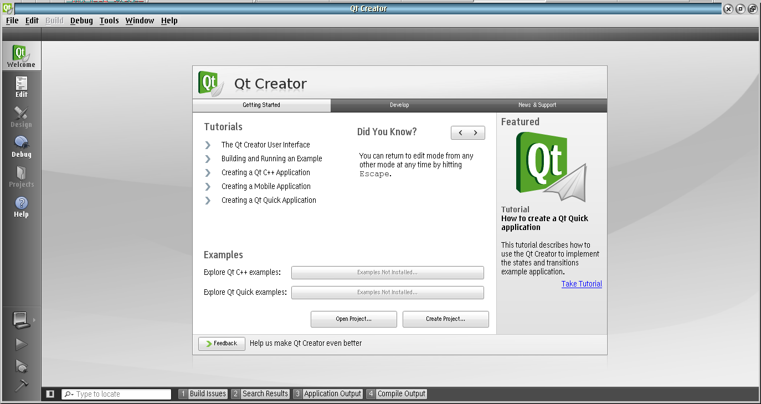Open Edit mode in sidebar

21,86
